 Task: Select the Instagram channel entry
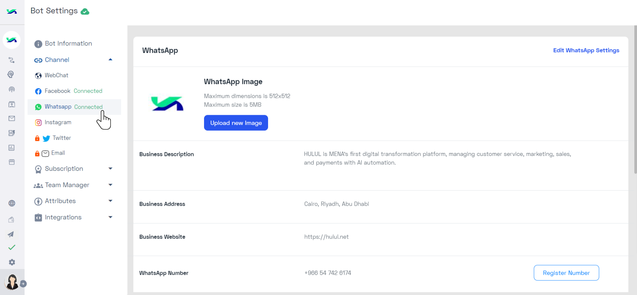pos(58,122)
